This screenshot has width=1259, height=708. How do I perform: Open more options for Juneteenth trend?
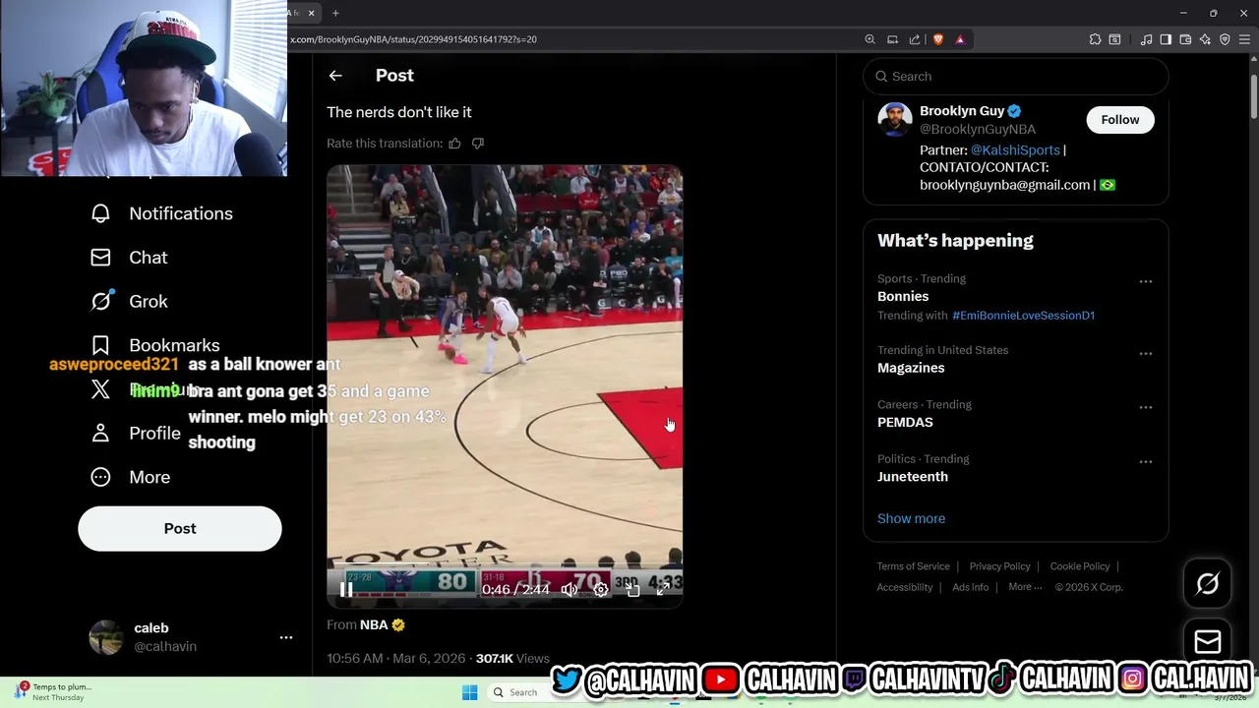click(x=1146, y=461)
